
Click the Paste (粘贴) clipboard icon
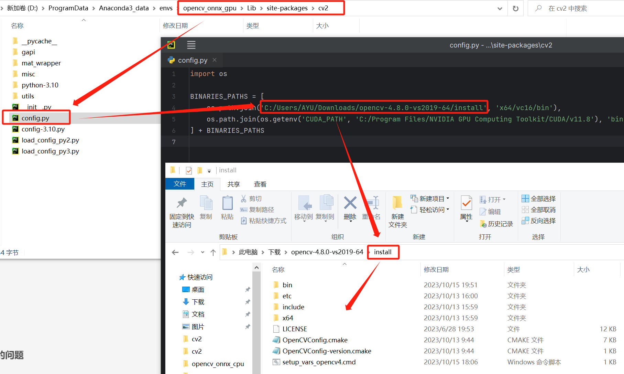point(227,204)
